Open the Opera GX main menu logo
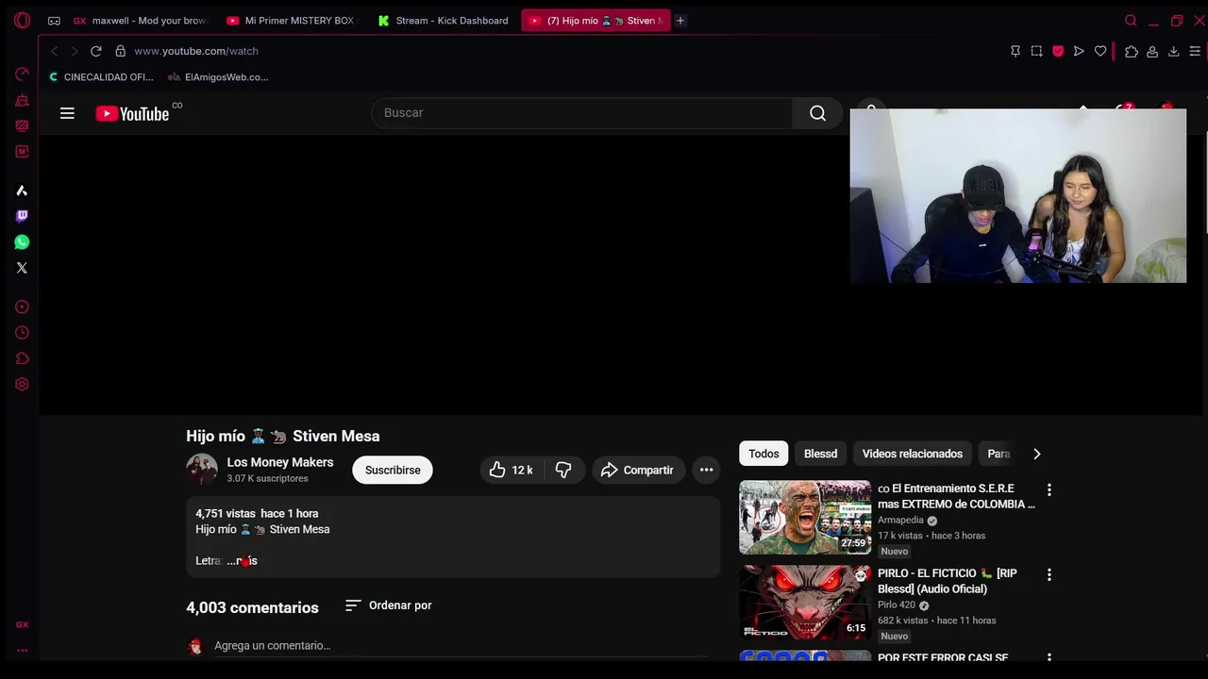The height and width of the screenshot is (679, 1208). 22,20
